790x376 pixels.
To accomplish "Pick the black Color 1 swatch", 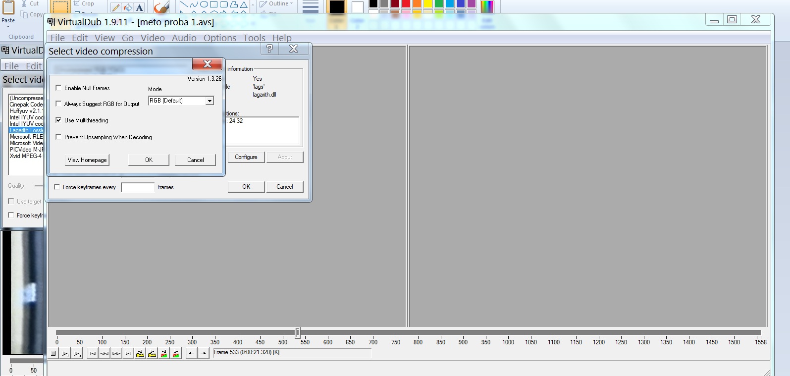I will (x=336, y=7).
